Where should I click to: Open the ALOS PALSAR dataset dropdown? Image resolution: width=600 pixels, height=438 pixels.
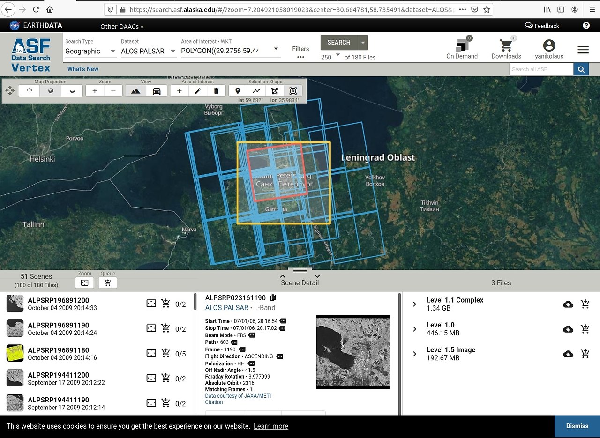[148, 51]
